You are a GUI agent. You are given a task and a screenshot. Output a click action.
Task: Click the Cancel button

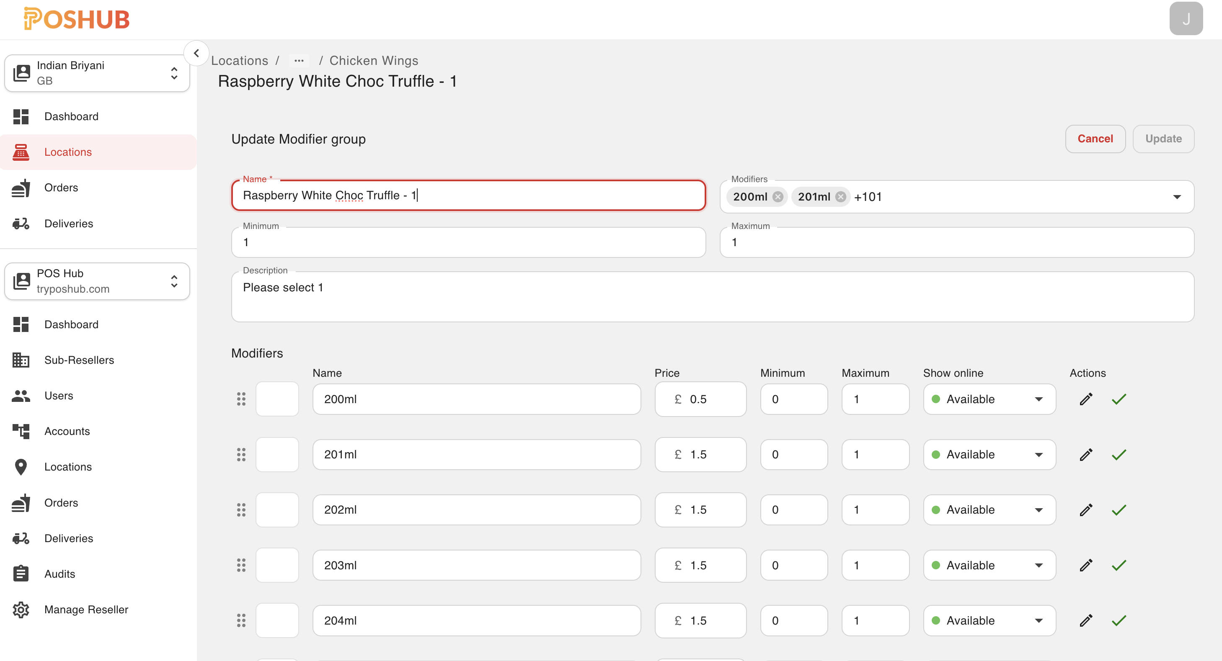click(1095, 139)
